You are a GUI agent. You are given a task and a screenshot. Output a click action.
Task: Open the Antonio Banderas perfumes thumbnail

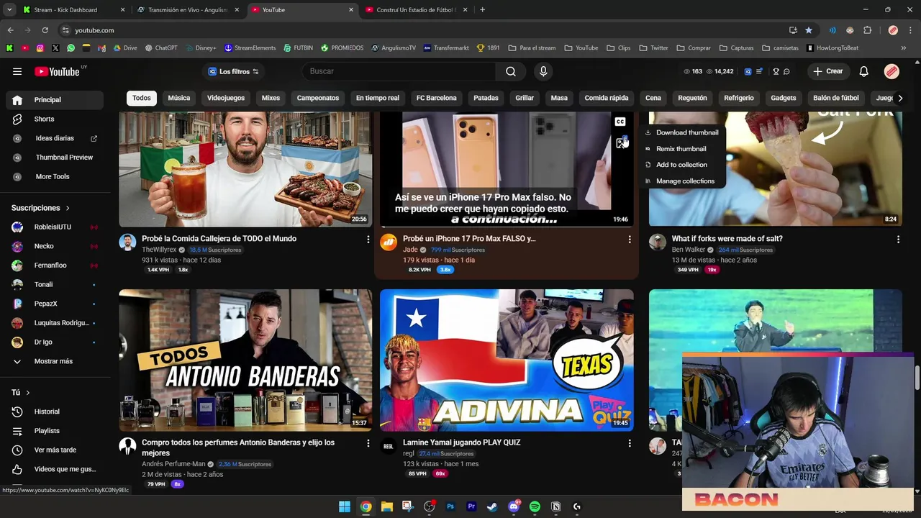(x=245, y=360)
